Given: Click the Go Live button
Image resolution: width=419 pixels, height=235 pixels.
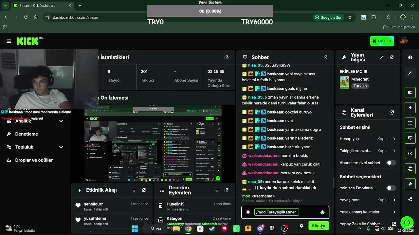Looking at the screenshot, I should point(382,41).
